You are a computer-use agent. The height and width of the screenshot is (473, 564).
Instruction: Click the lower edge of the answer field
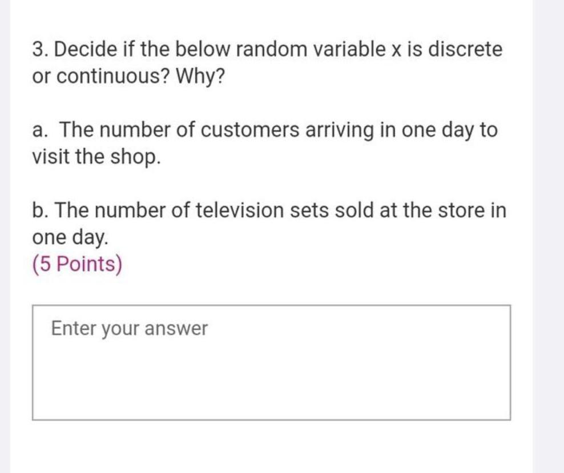coord(271,420)
